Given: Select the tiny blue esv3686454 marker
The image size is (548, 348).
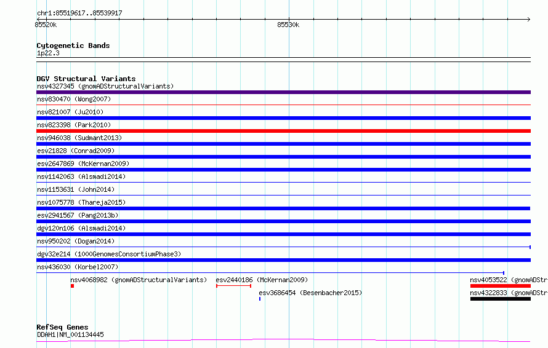Looking at the screenshot, I should [260, 299].
